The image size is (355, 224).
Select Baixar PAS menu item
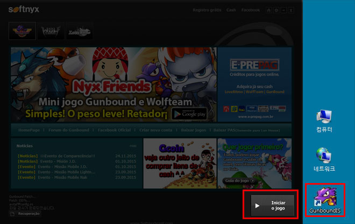tap(246, 130)
